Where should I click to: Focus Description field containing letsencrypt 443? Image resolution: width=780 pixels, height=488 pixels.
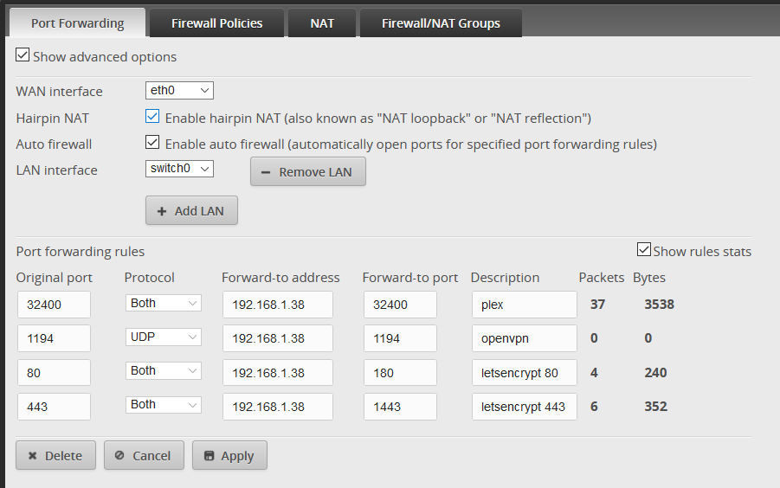525,407
